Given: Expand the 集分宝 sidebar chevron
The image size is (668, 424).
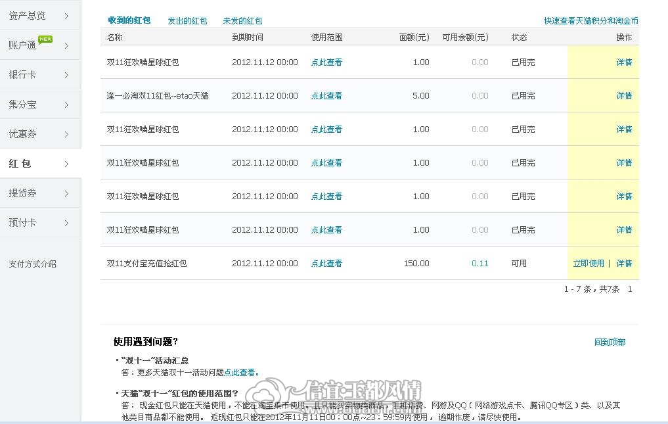Looking at the screenshot, I should click(66, 105).
